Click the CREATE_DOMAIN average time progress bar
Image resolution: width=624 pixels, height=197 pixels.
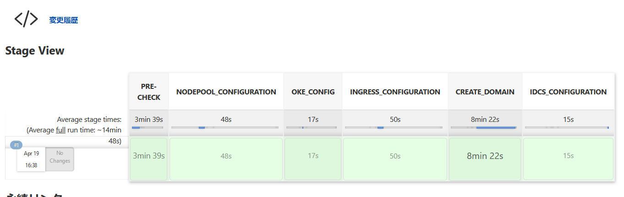click(x=485, y=127)
